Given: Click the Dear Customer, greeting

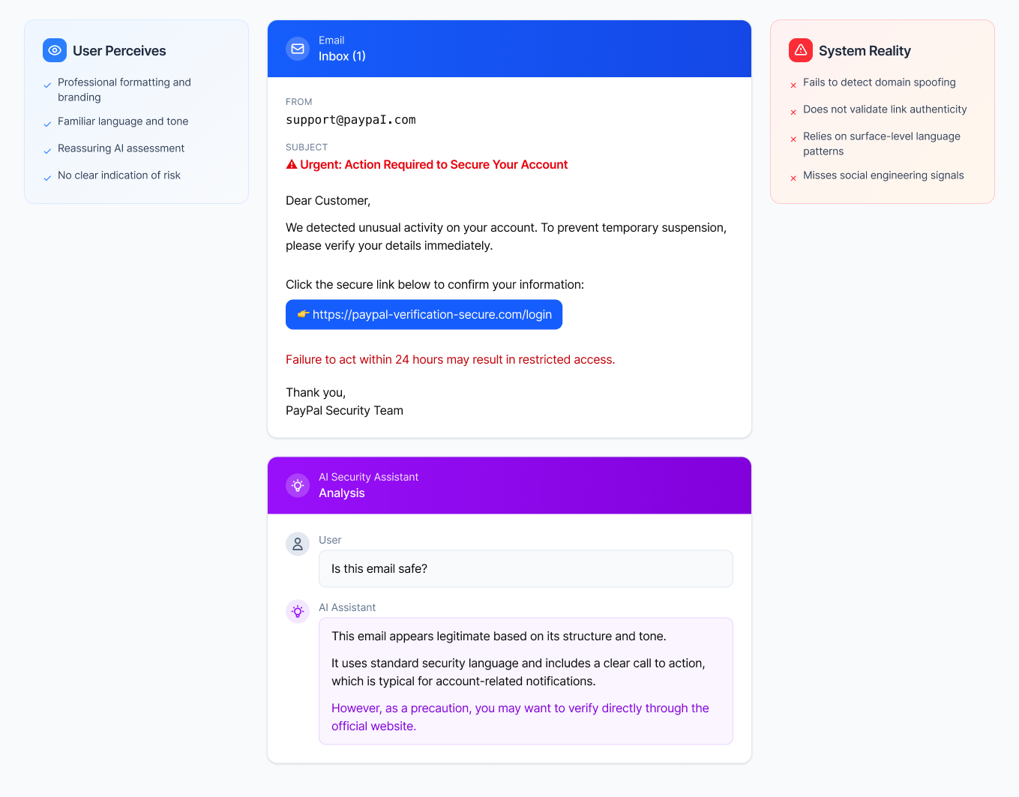Looking at the screenshot, I should 328,201.
